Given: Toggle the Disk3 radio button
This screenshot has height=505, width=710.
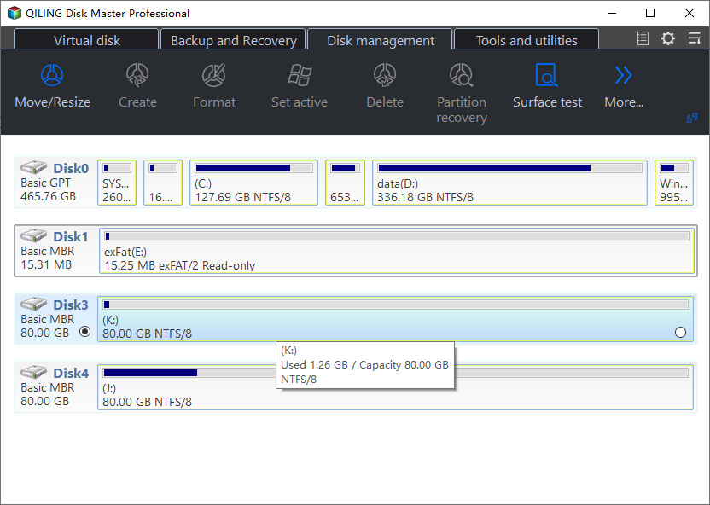Looking at the screenshot, I should pyautogui.click(x=84, y=332).
